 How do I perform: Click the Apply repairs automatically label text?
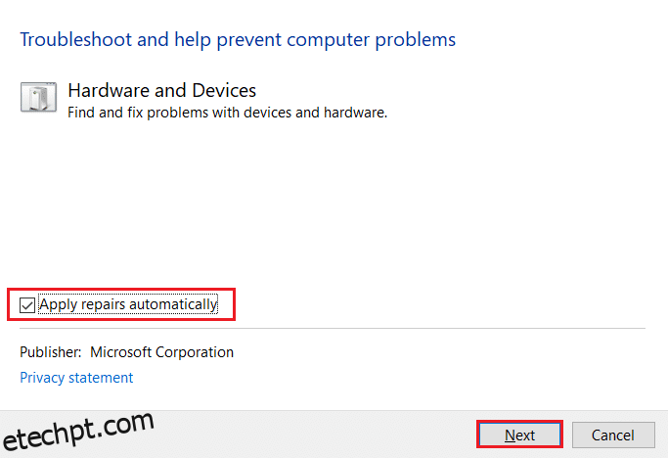(x=128, y=304)
